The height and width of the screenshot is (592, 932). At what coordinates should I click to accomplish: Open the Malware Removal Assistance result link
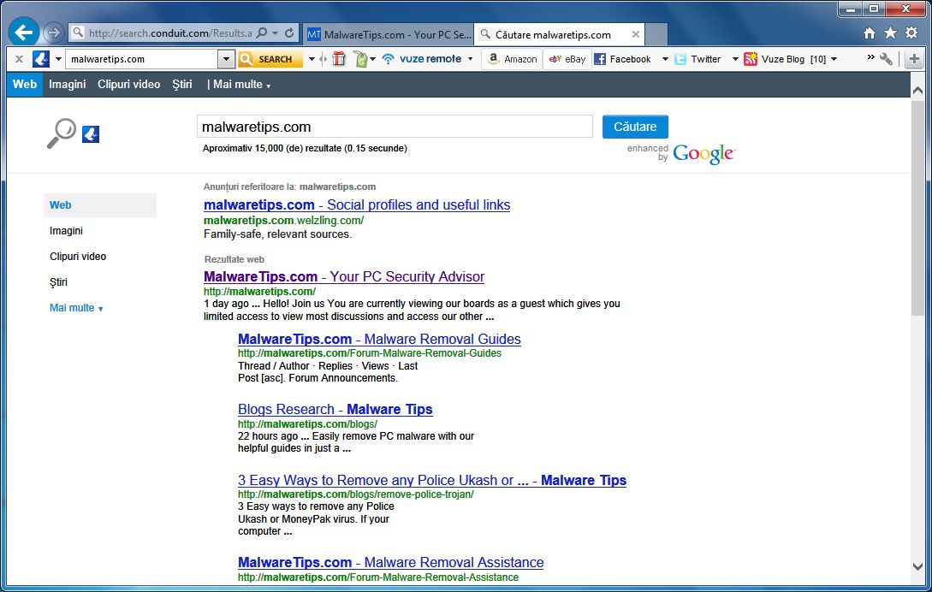390,562
